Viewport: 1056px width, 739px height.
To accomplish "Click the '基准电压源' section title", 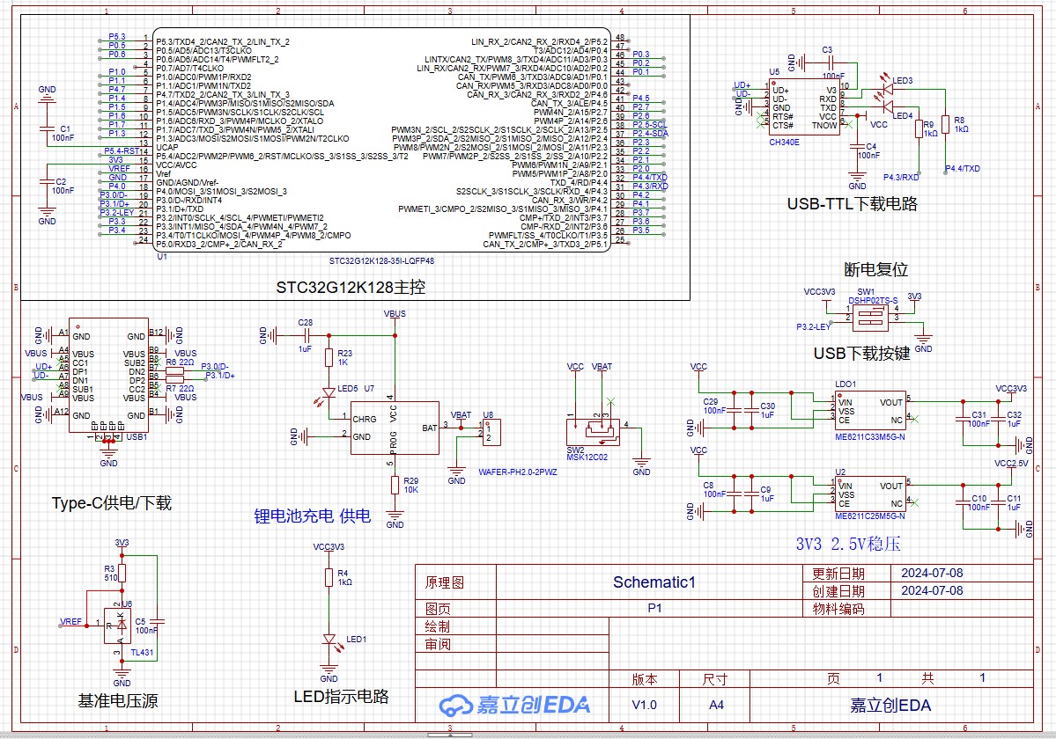I will 118,700.
